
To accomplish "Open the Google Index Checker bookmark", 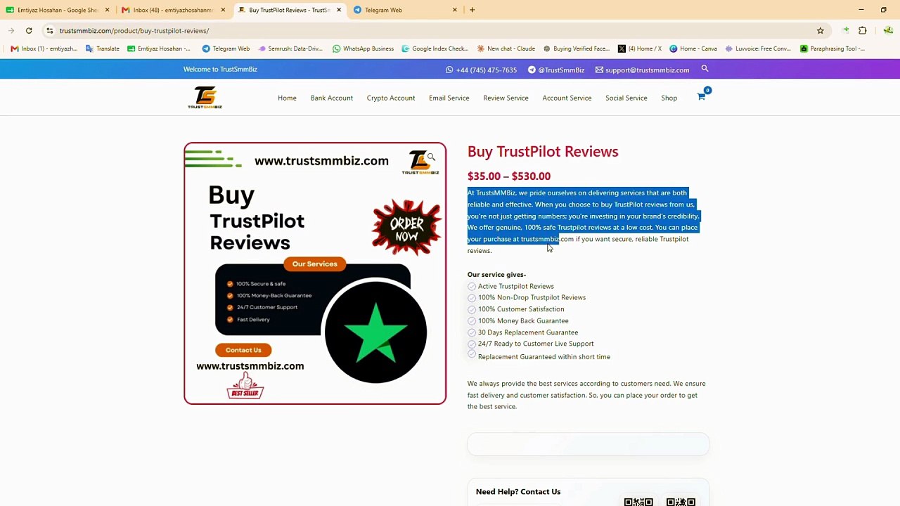I will click(435, 48).
